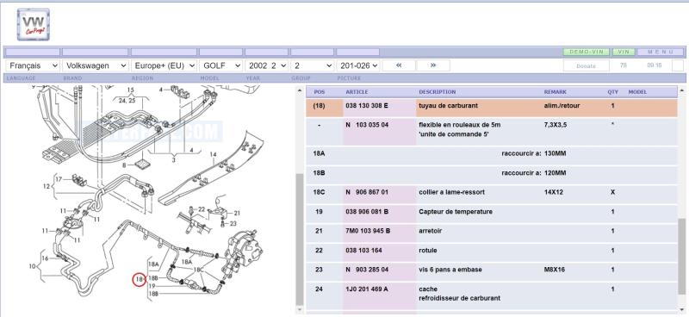
Task: Go to next picture with » button
Action: tap(433, 65)
